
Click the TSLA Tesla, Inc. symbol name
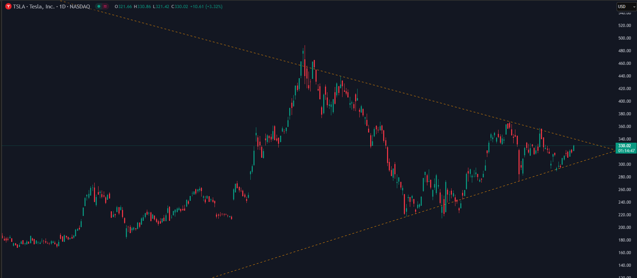pos(34,7)
